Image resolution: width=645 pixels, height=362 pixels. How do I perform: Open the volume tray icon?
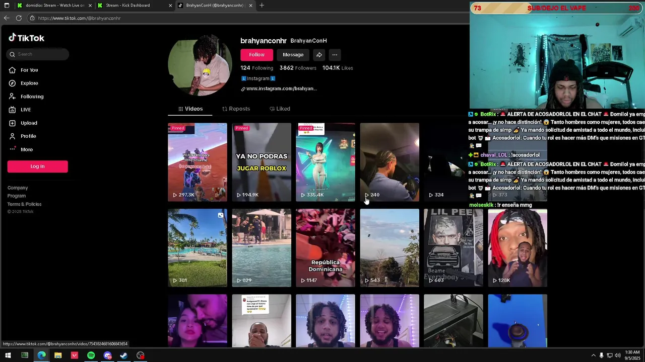click(x=618, y=355)
